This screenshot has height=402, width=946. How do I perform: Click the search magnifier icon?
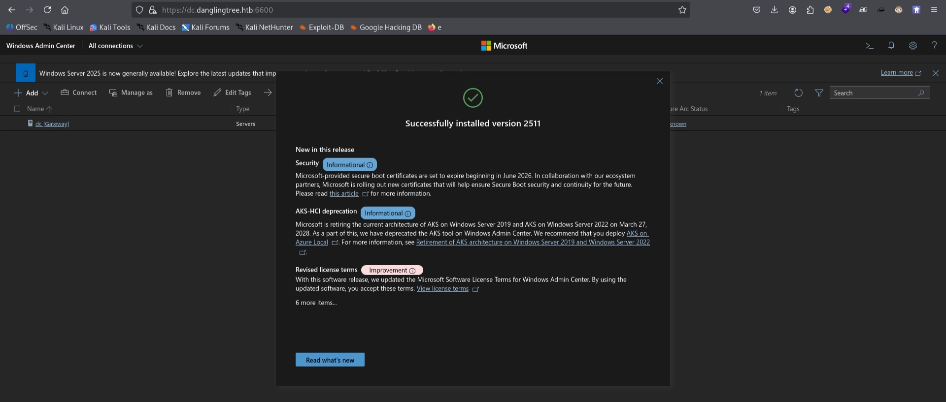click(921, 93)
